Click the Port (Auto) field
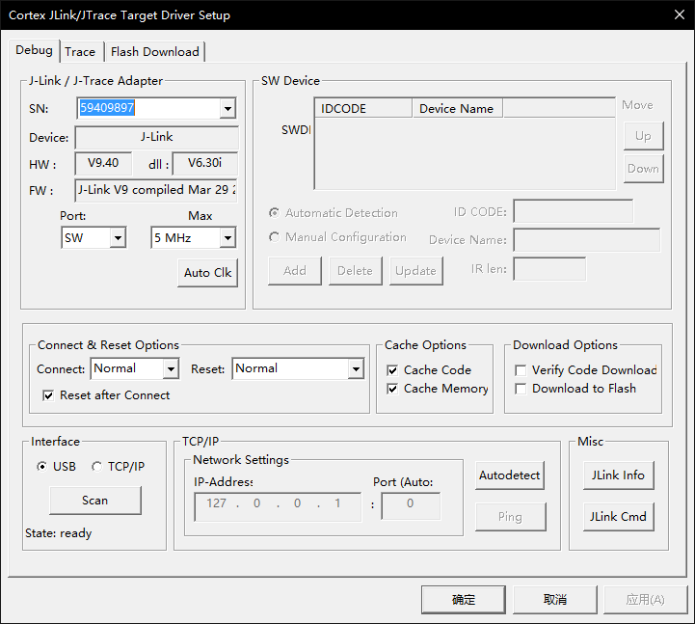This screenshot has height=624, width=695. click(411, 505)
